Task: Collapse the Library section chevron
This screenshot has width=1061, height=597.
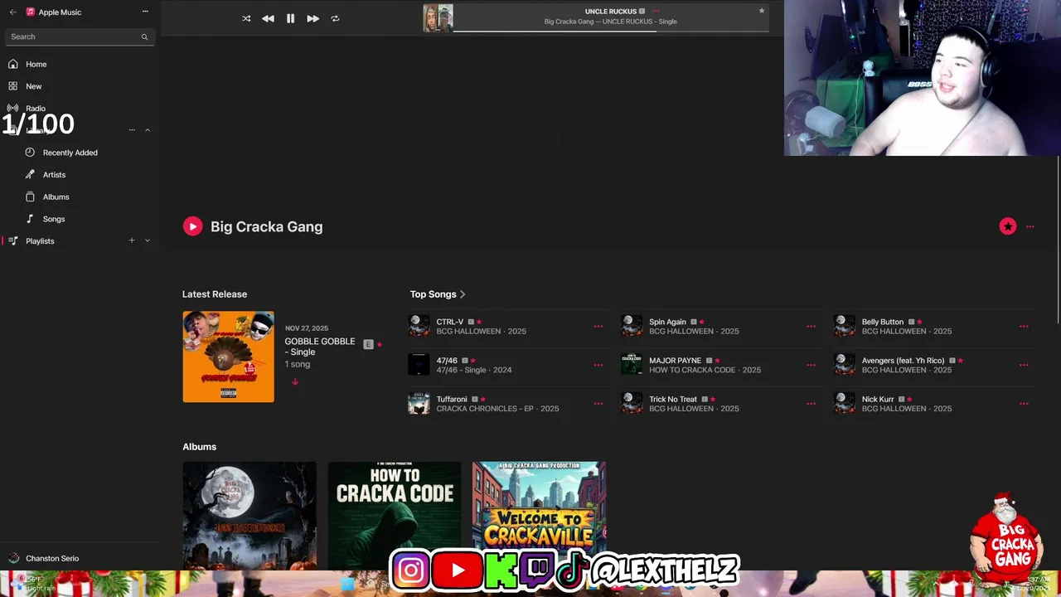Action: point(148,130)
